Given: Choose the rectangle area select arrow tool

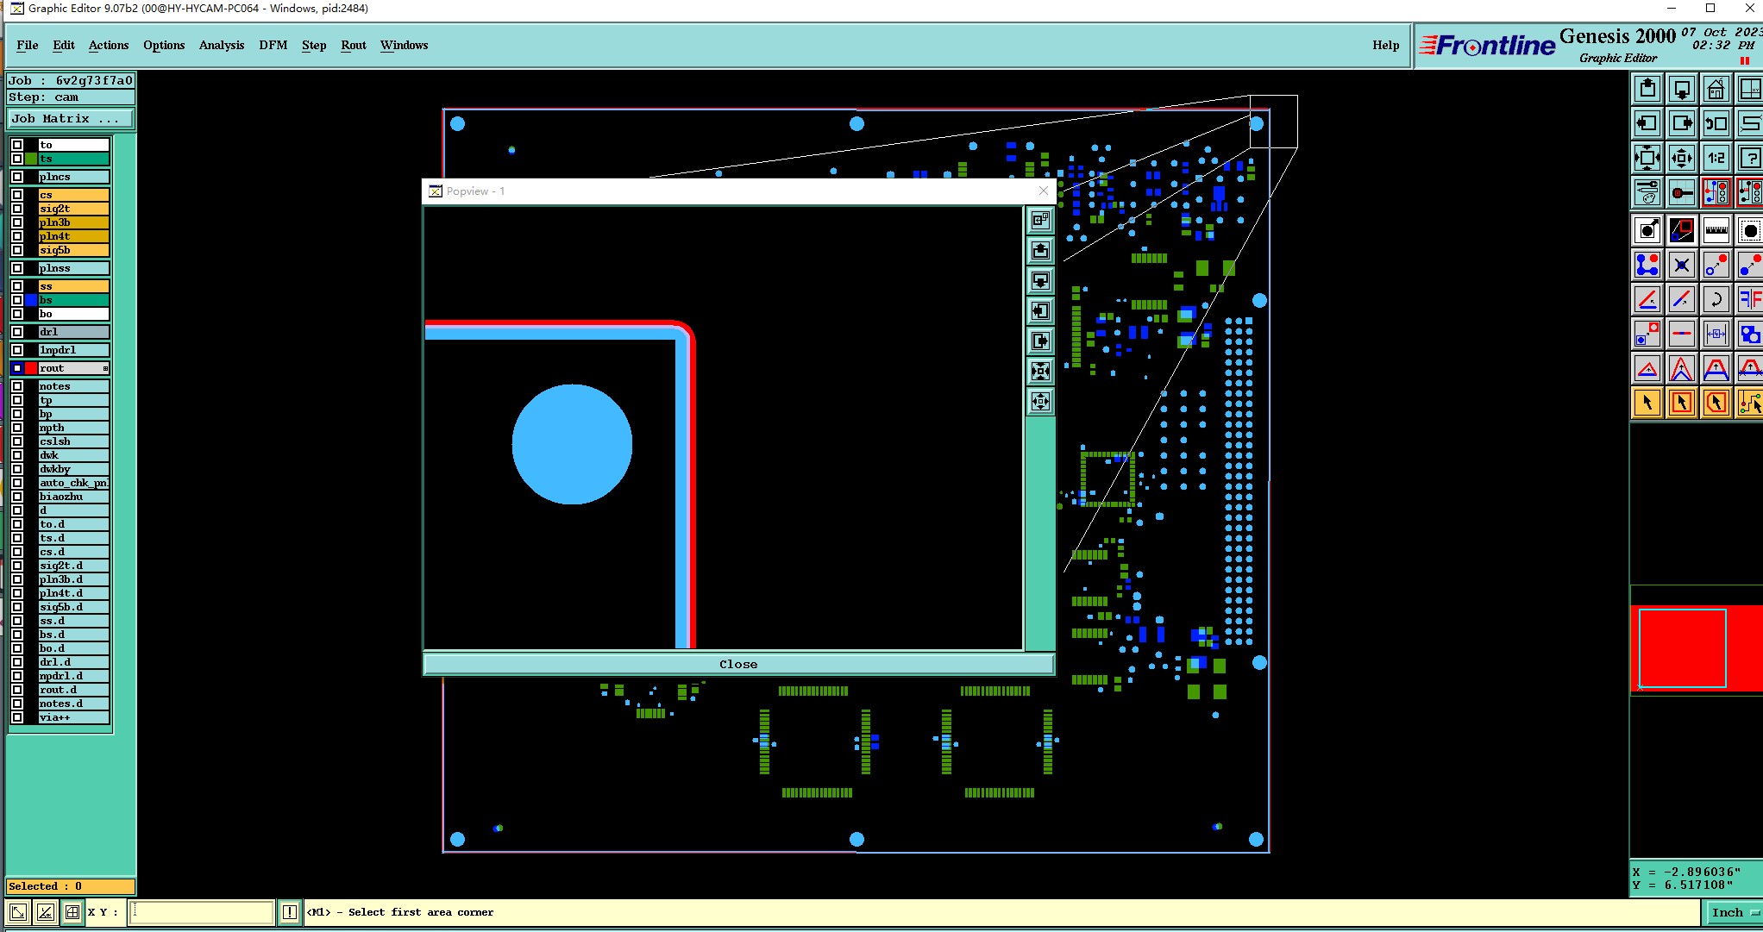Looking at the screenshot, I should pyautogui.click(x=1682, y=403).
